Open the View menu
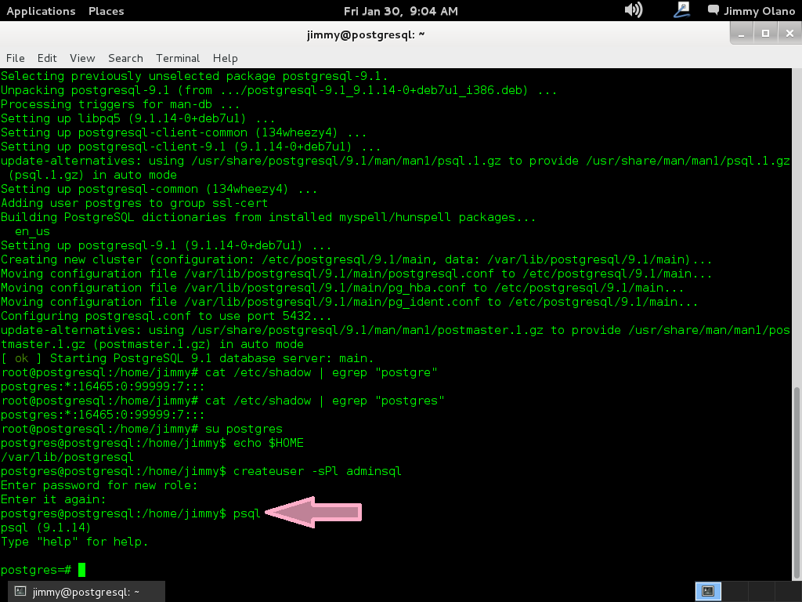Screen dimensions: 802x602 (x=82, y=58)
